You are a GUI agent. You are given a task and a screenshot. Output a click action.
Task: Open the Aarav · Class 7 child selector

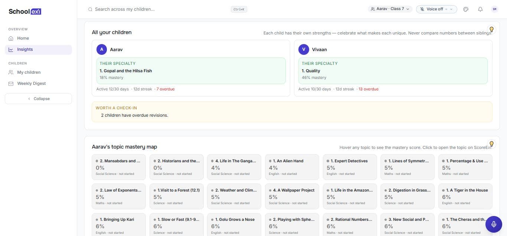pos(390,9)
